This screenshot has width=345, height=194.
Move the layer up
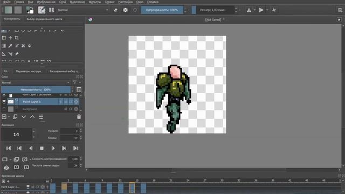[x=32, y=116]
